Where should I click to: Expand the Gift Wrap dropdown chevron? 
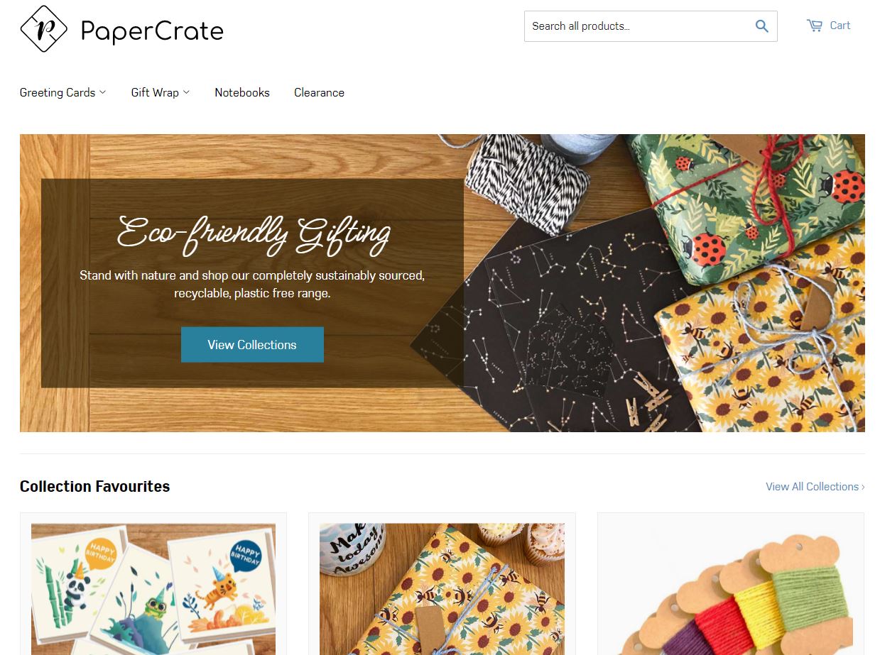186,92
